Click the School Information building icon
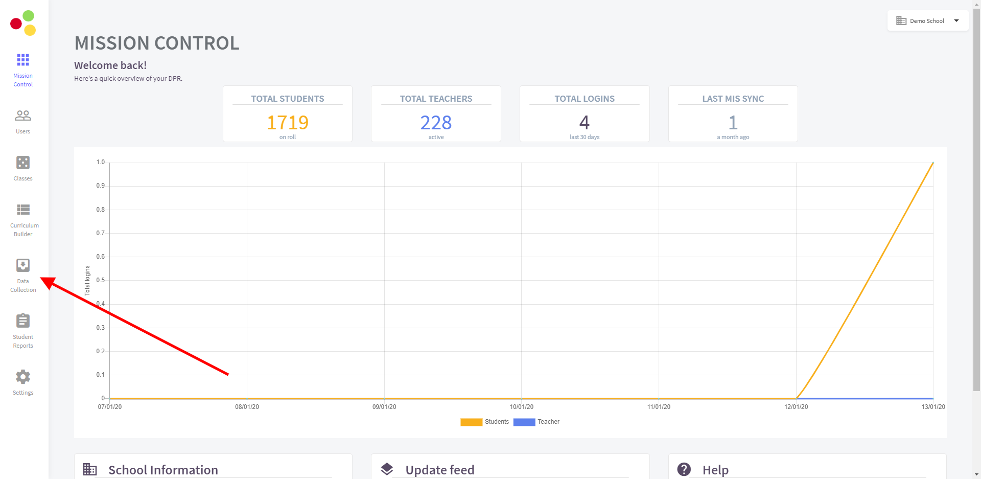981x479 pixels. (90, 469)
